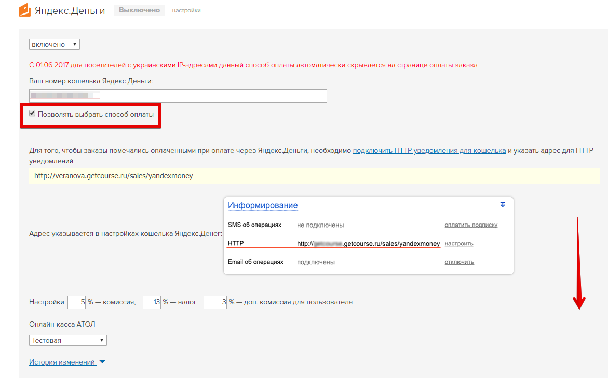Click the getcourse.ru/sales/yandexmoney URL in HTTP row

pyautogui.click(x=368, y=244)
